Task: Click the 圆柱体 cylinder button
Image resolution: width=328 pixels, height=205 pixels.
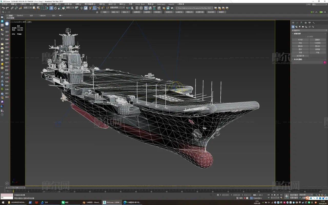Action: pos(300,46)
